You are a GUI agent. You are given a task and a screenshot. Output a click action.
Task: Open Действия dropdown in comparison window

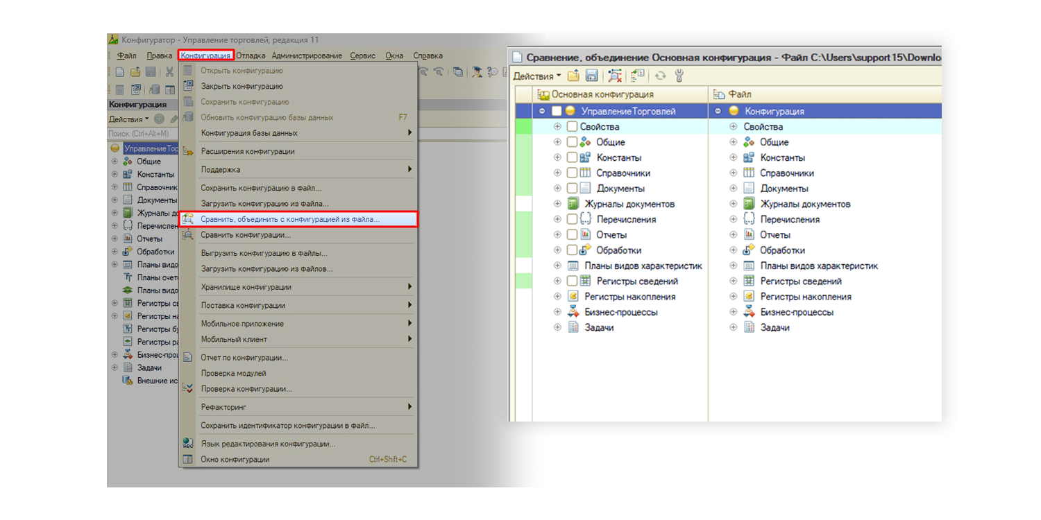tap(536, 76)
